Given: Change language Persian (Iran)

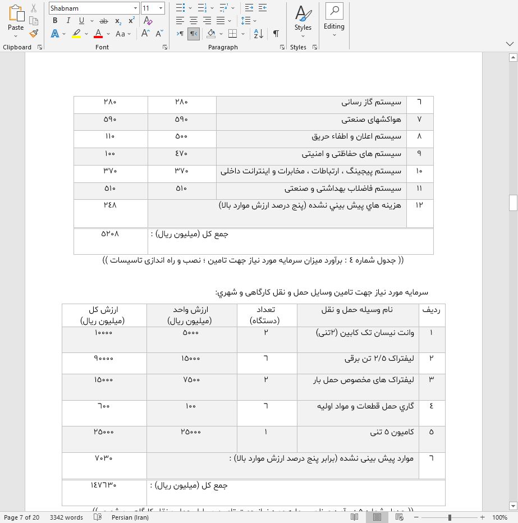Looking at the screenshot, I should tap(130, 517).
